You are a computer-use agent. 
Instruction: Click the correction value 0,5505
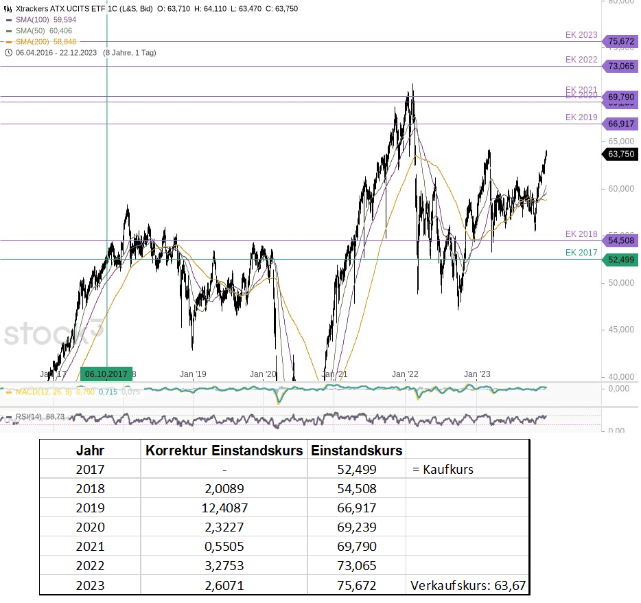(x=224, y=546)
